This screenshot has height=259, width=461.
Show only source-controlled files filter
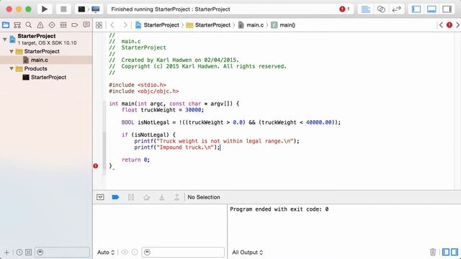click(x=29, y=253)
